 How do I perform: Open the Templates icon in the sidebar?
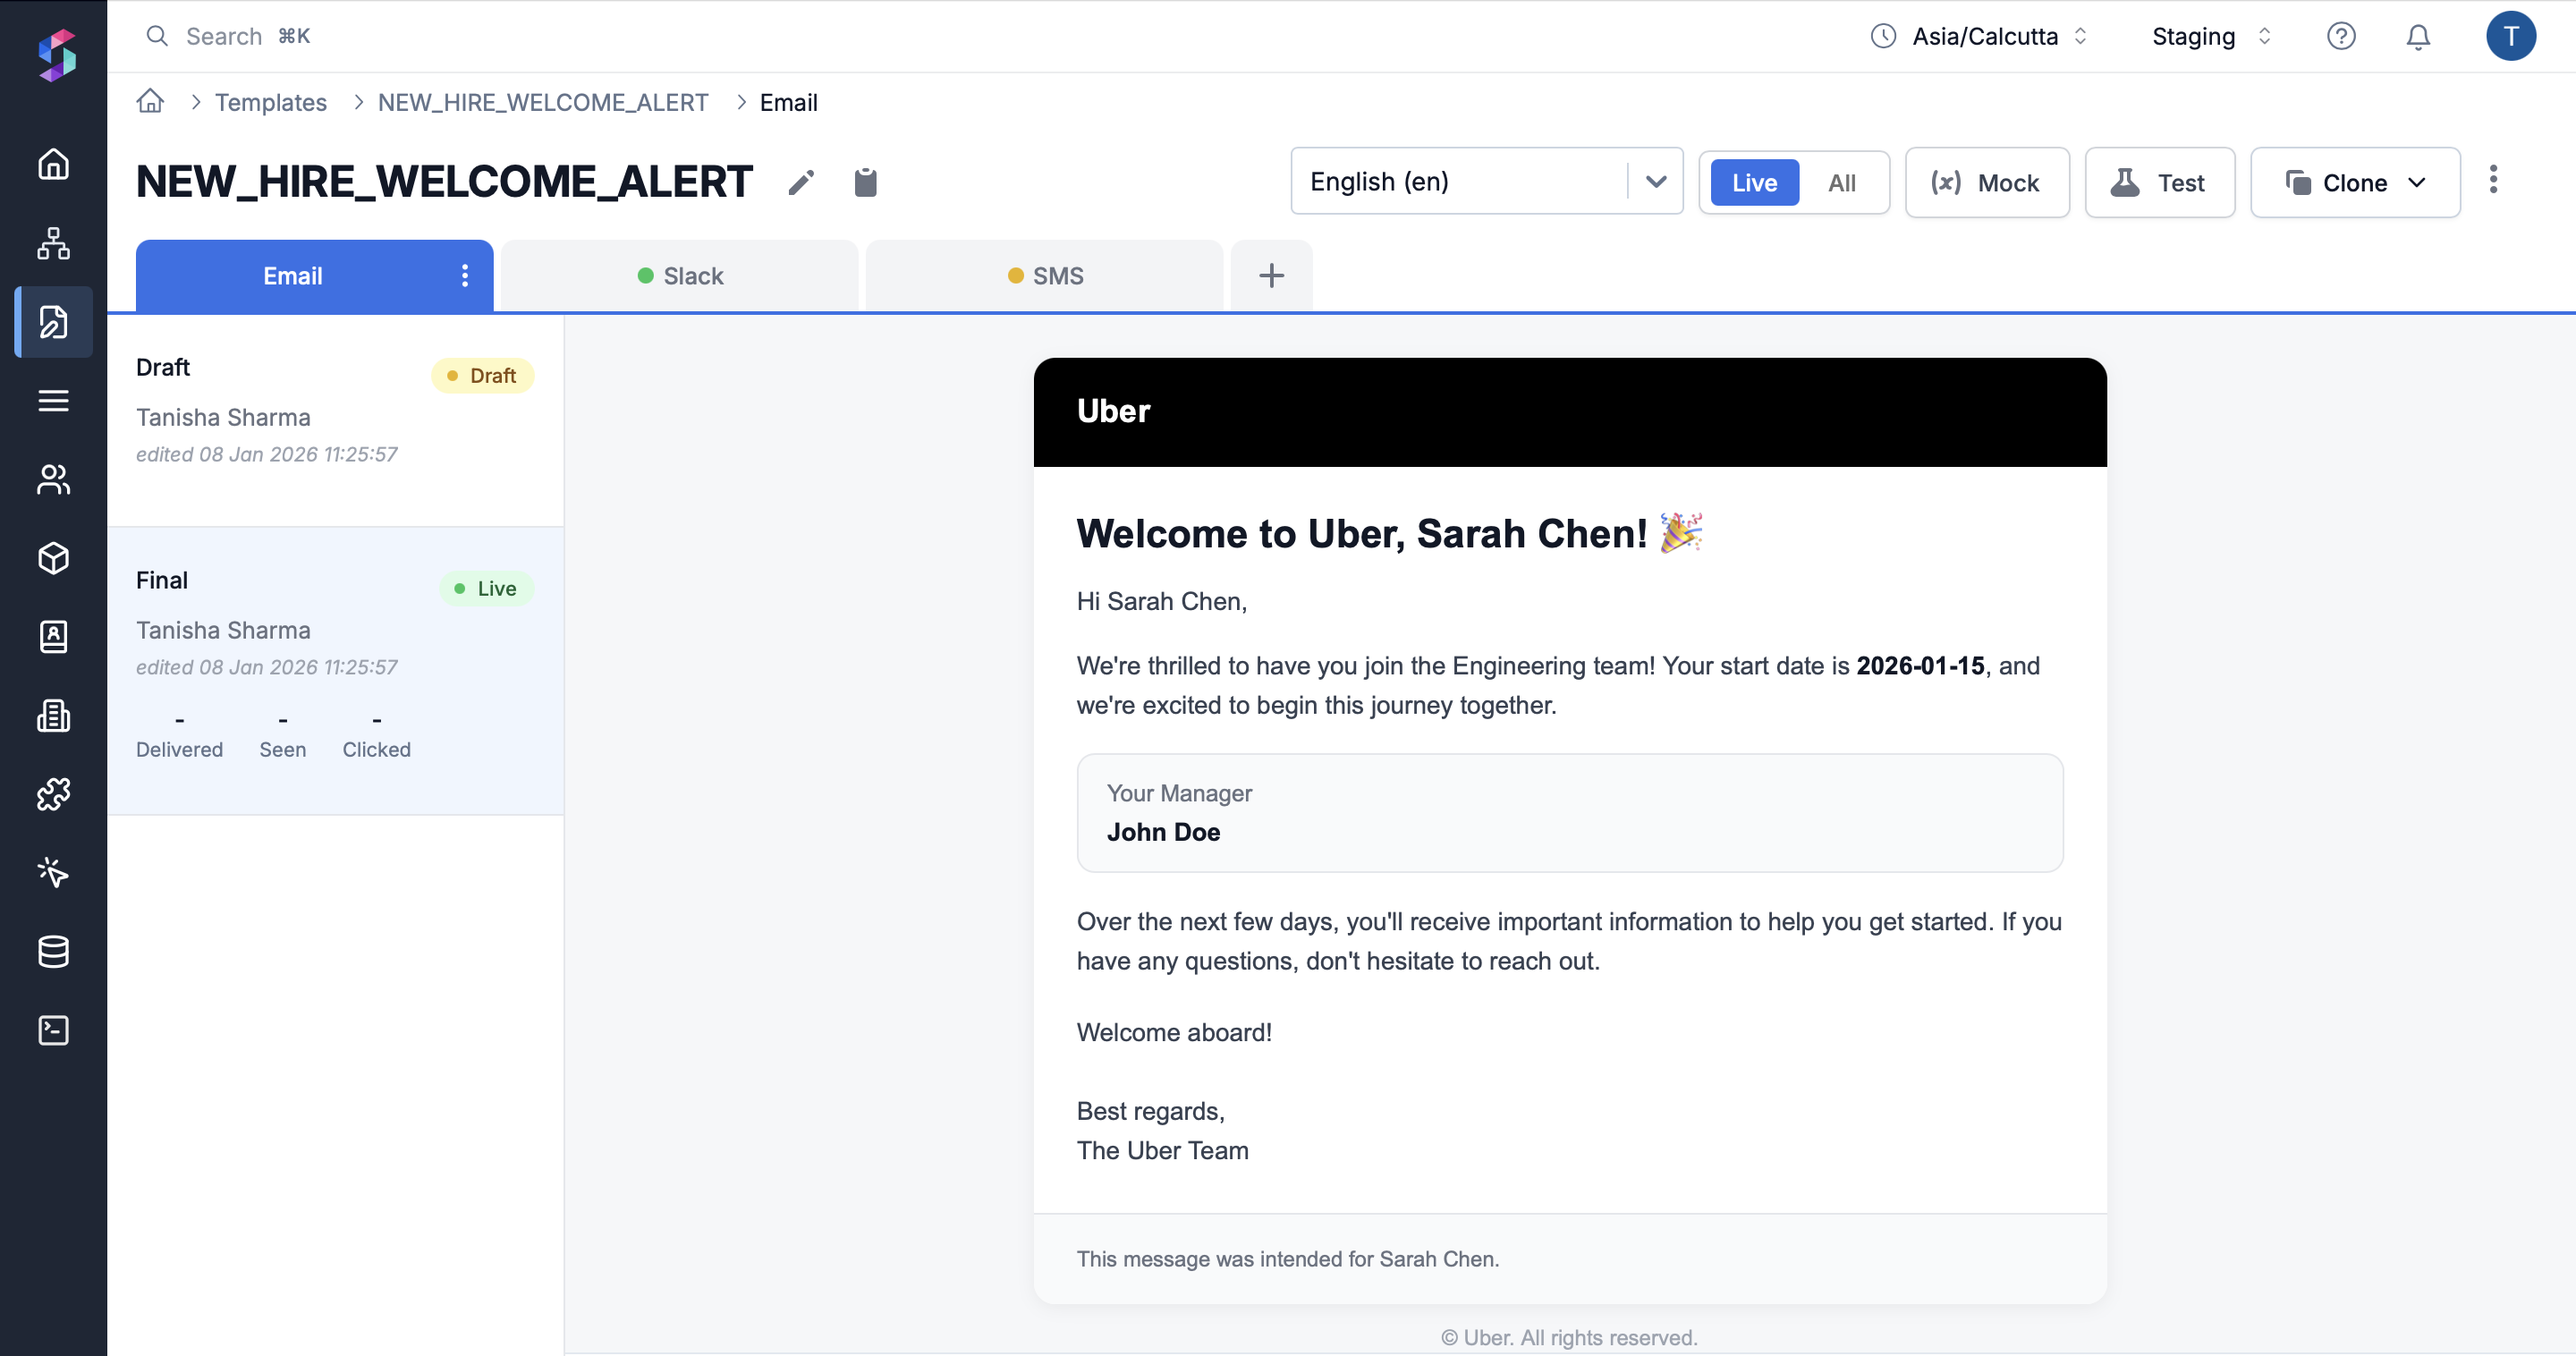[x=53, y=322]
